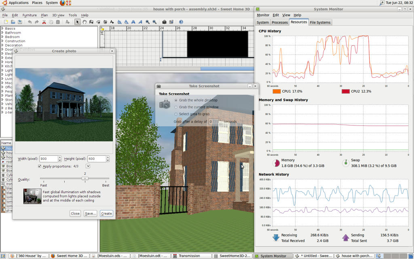The image size is (414, 259).
Task: Expand the Bathroom furniture category
Action: point(2,32)
